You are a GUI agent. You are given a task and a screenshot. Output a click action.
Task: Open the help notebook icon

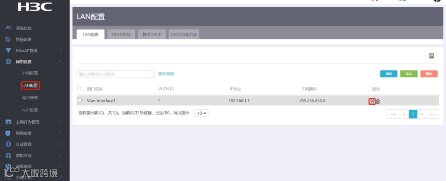click(x=432, y=56)
